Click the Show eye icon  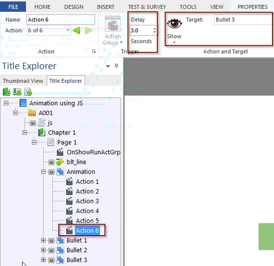coord(174,24)
